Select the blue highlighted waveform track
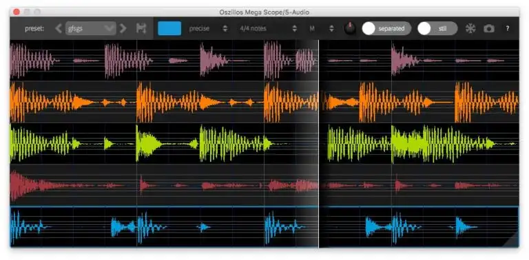 tap(264, 227)
